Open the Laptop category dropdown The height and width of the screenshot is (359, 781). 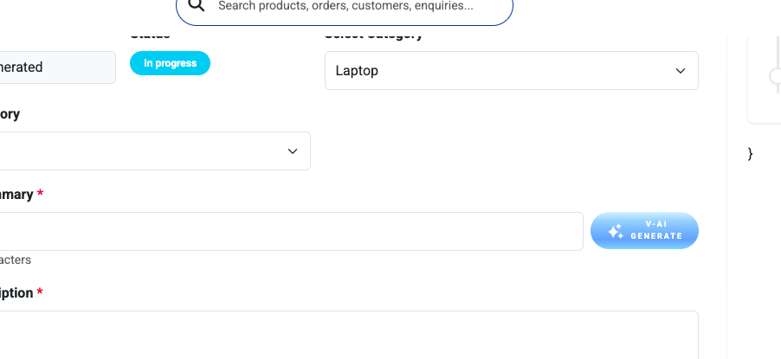click(512, 71)
